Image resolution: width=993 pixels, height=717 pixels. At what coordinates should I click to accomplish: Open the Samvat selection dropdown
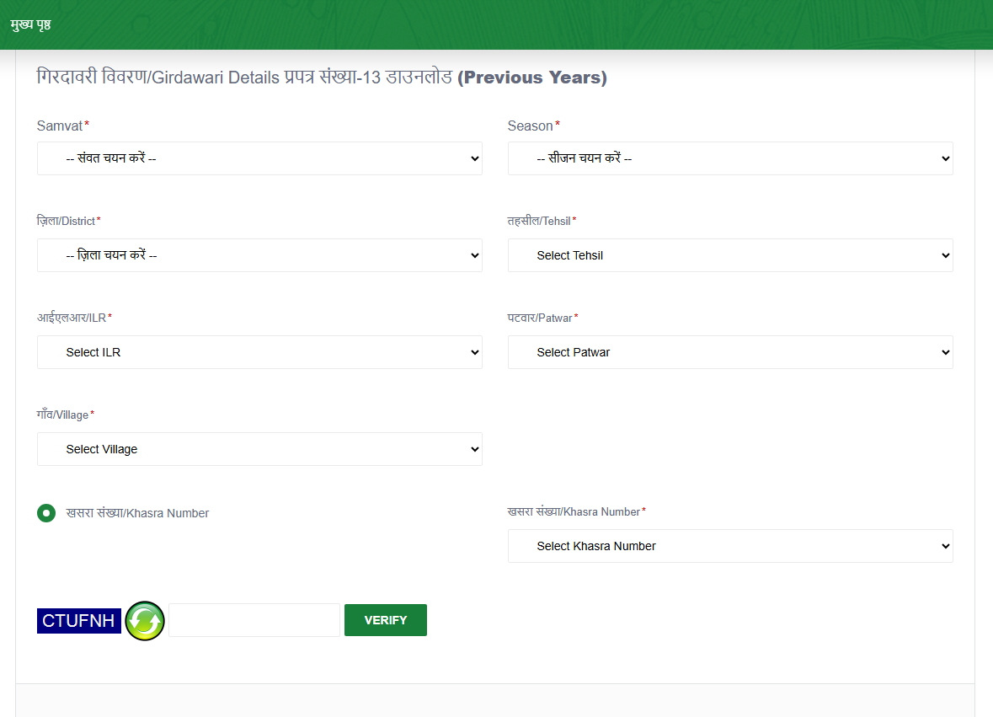259,158
